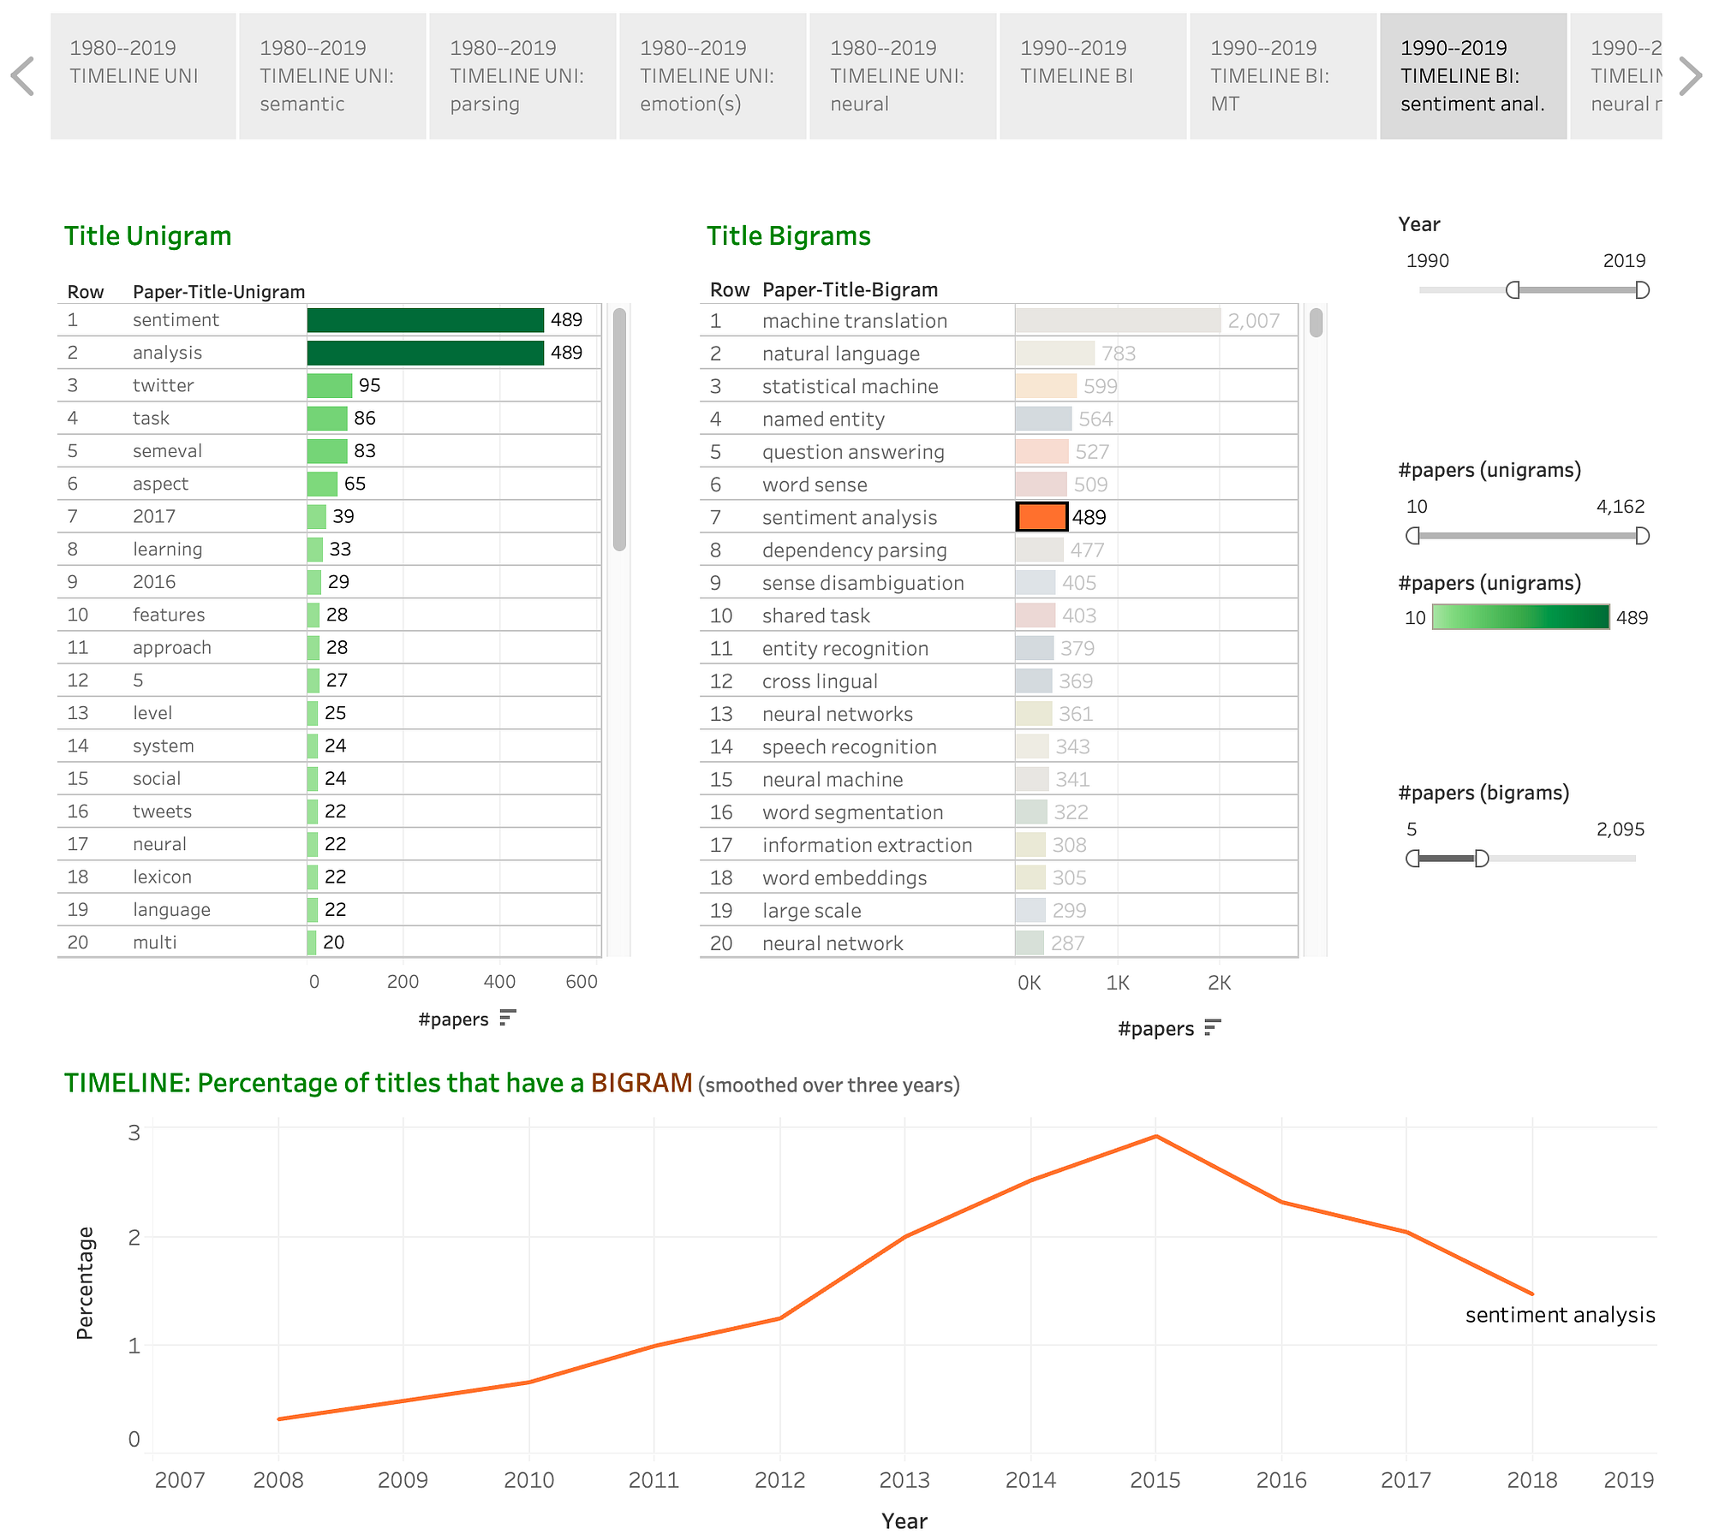Click #papers (unigrams) slider right handle
1713x1540 pixels.
[x=1642, y=536]
